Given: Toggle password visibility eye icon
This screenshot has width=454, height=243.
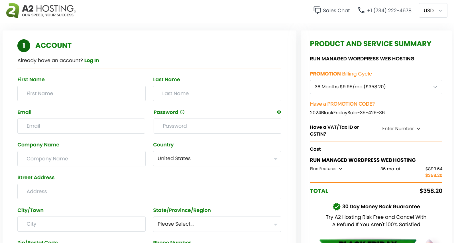Looking at the screenshot, I should [279, 112].
